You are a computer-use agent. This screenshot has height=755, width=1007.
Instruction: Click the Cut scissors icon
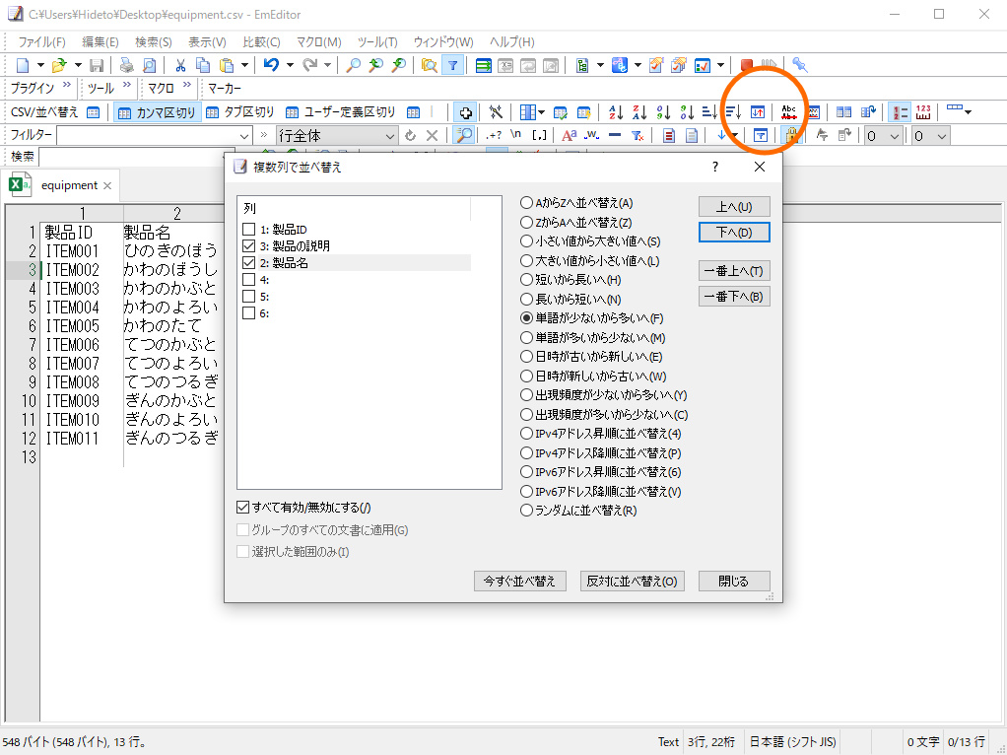tap(180, 65)
